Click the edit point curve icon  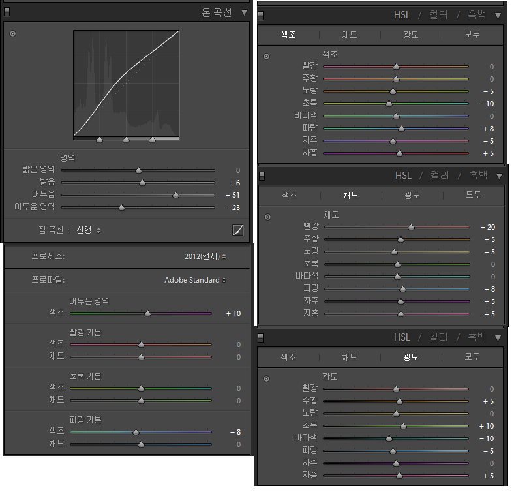[x=238, y=230]
